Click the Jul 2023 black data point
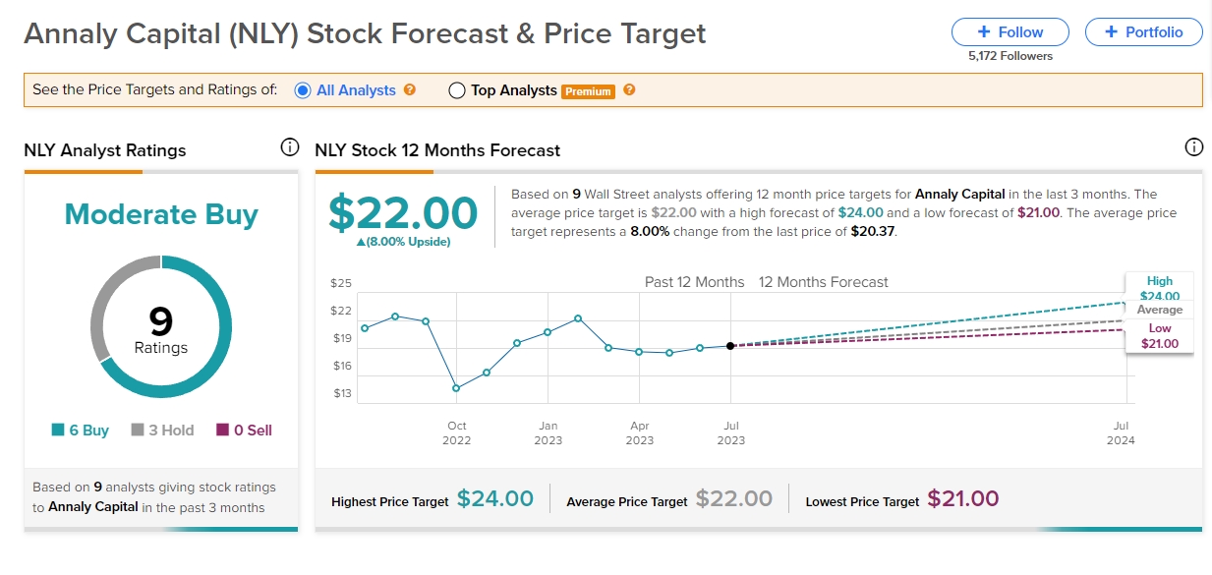Screen dimensions: 1212x575 pyautogui.click(x=729, y=346)
